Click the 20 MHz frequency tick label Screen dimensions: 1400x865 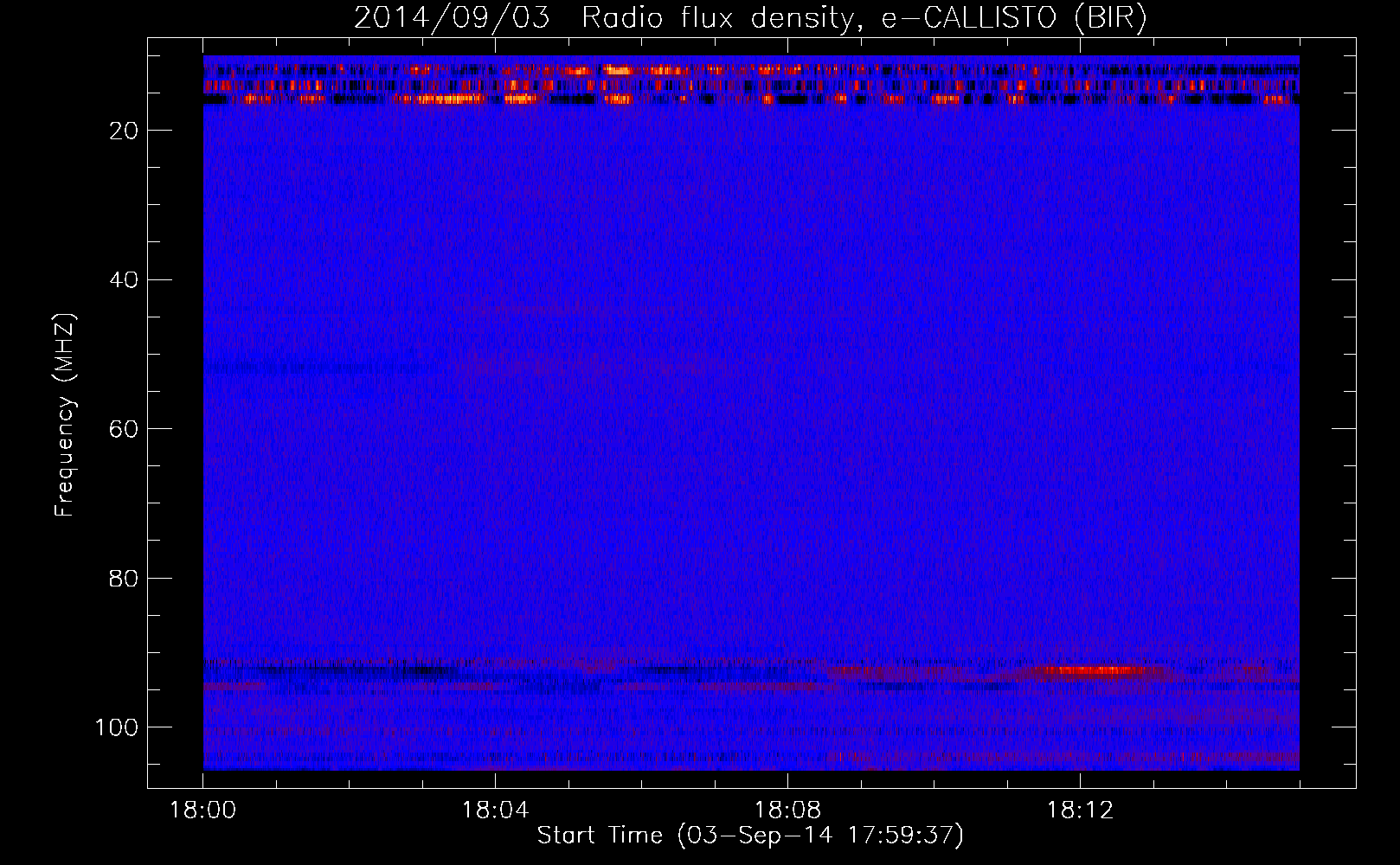point(125,131)
